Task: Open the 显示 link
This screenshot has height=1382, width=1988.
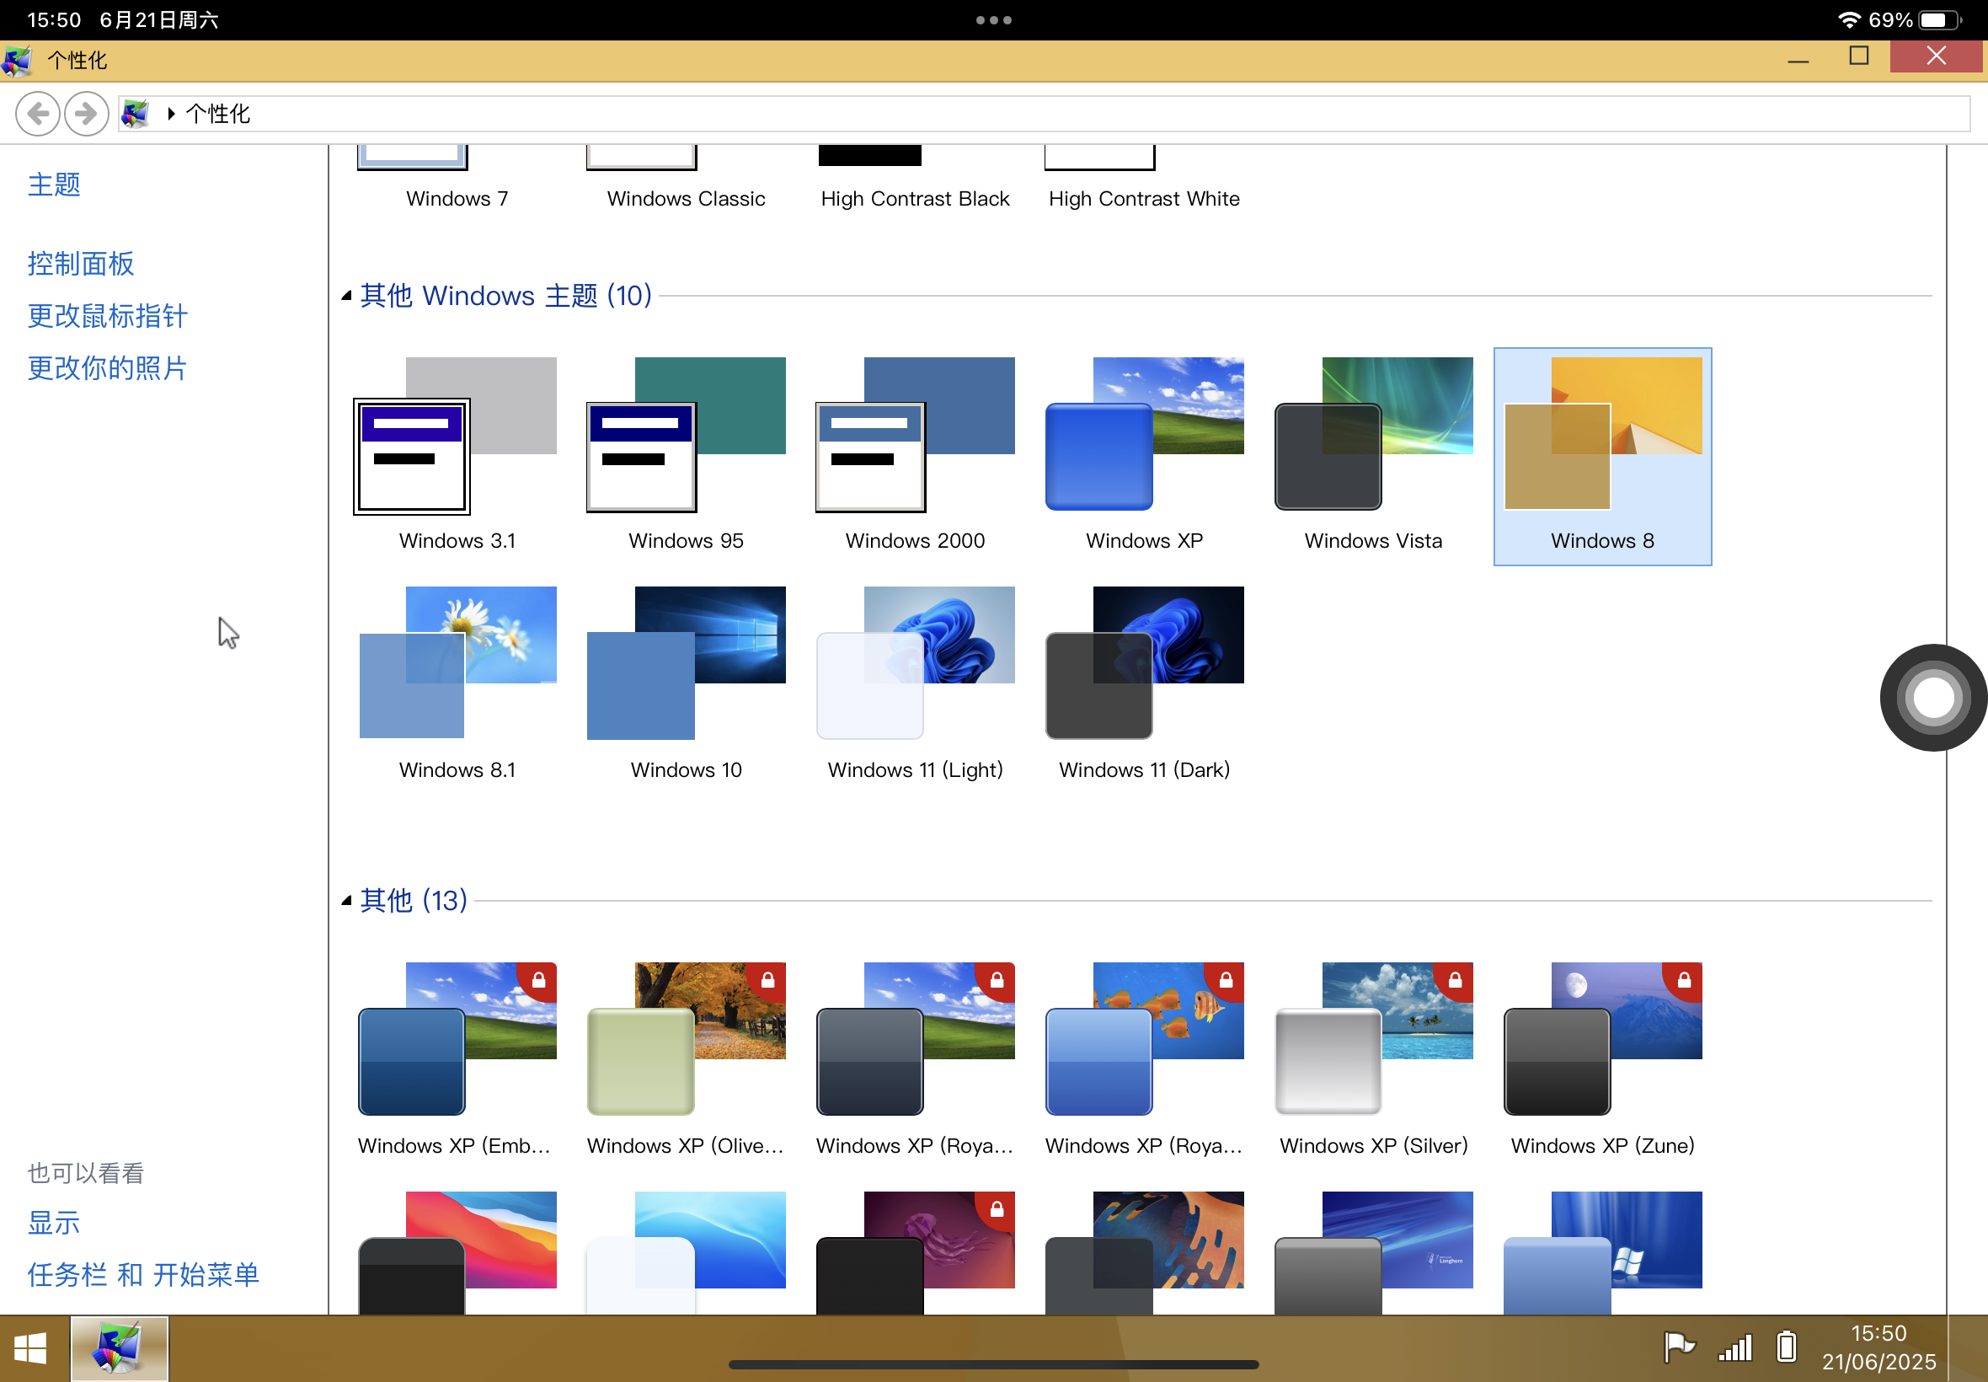Action: tap(54, 1223)
